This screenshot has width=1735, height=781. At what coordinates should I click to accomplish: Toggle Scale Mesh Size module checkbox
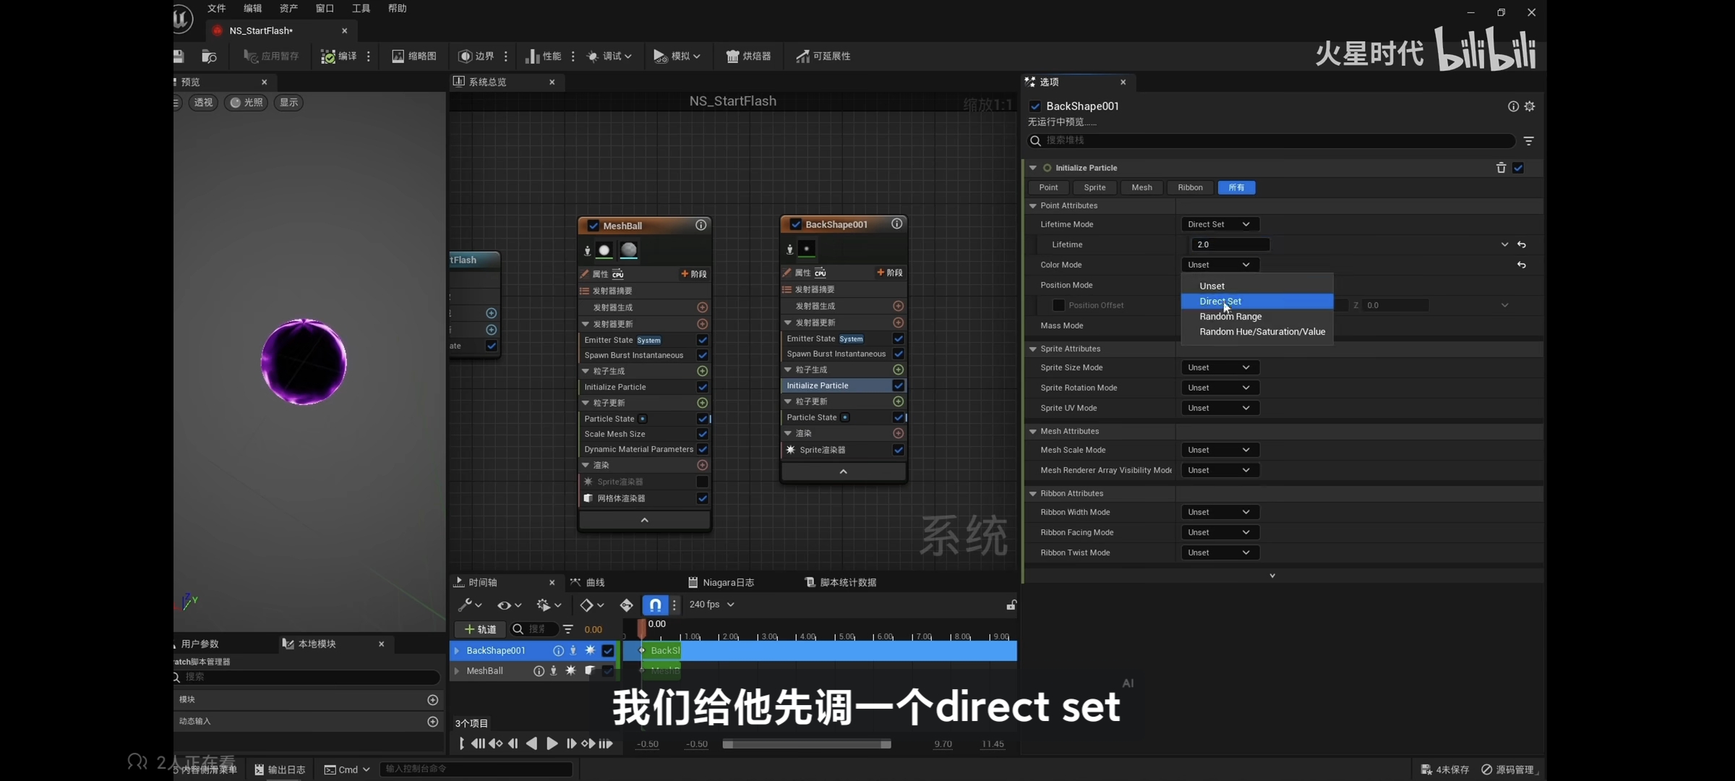coord(702,434)
